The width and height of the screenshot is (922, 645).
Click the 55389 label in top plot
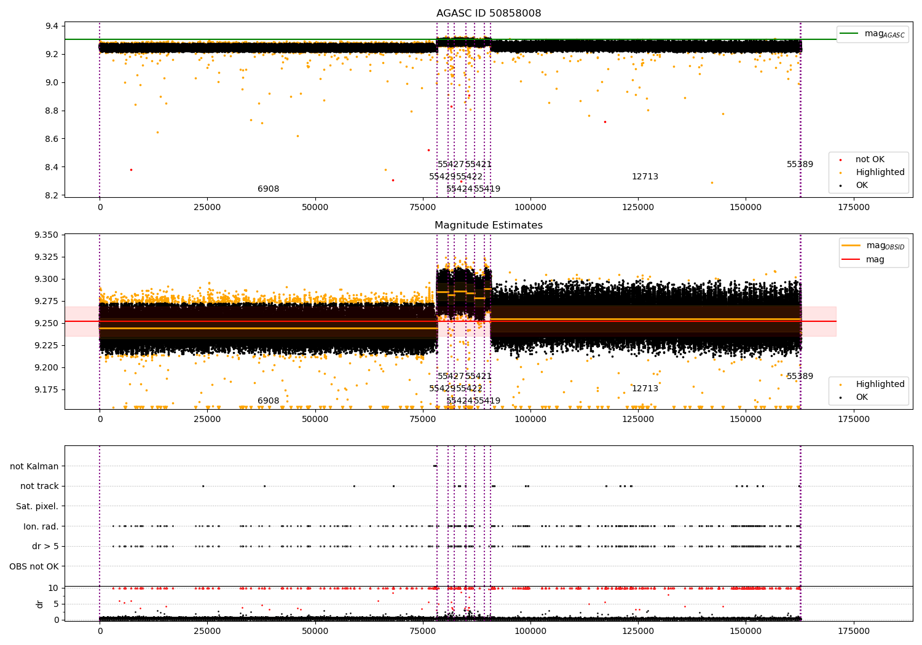point(800,165)
